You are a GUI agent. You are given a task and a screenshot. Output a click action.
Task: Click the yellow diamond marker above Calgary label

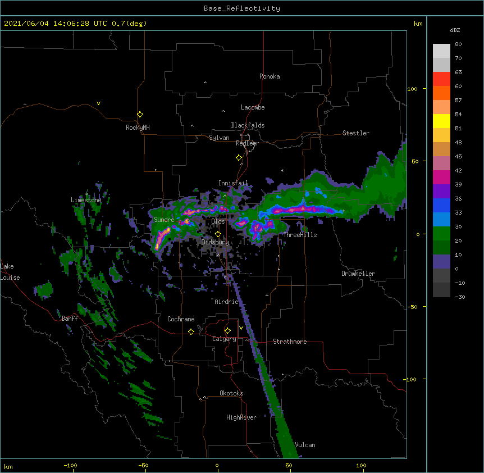click(227, 331)
